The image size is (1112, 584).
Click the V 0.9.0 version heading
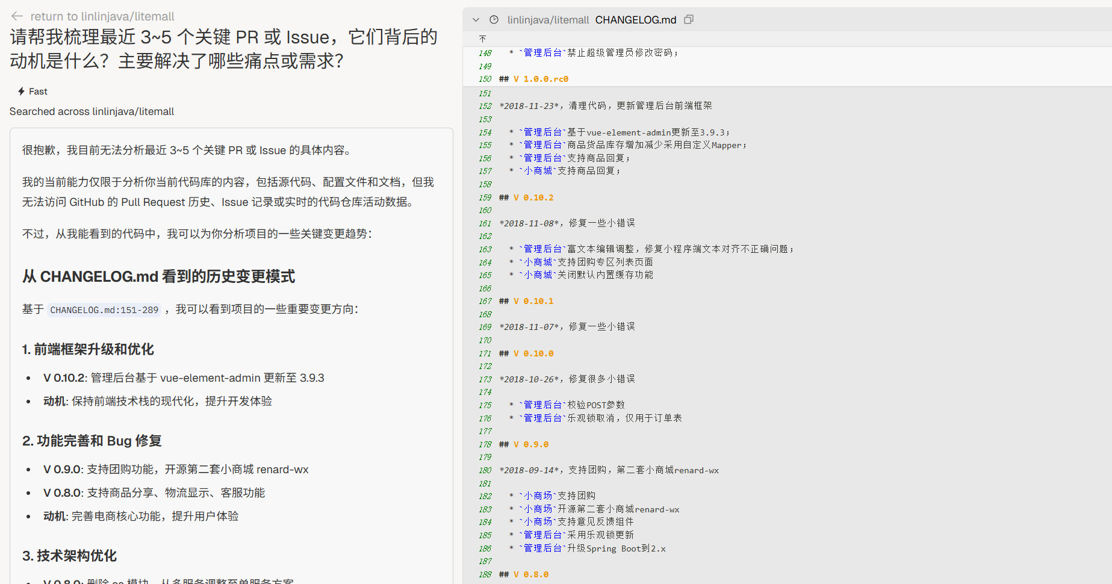(x=530, y=444)
